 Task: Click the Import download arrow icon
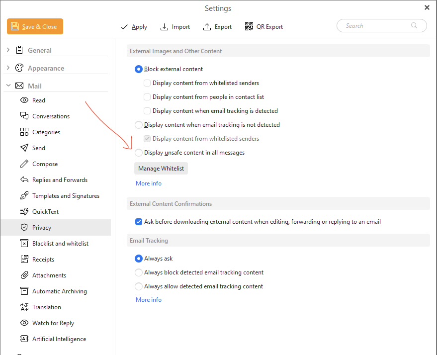pyautogui.click(x=164, y=27)
